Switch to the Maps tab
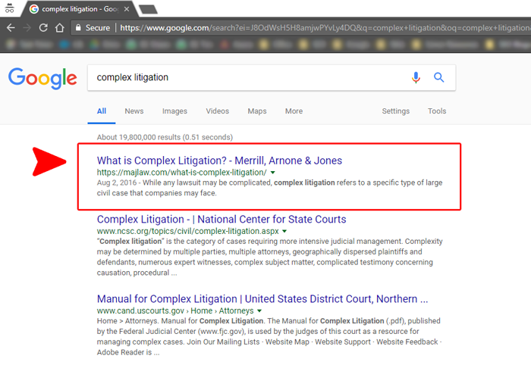Viewport: 531px width, 365px height. point(257,111)
